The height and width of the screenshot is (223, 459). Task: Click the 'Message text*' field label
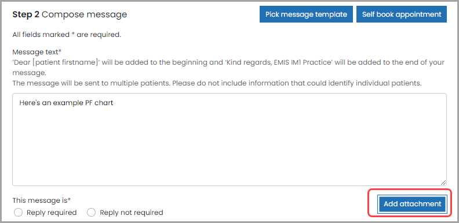pos(37,52)
